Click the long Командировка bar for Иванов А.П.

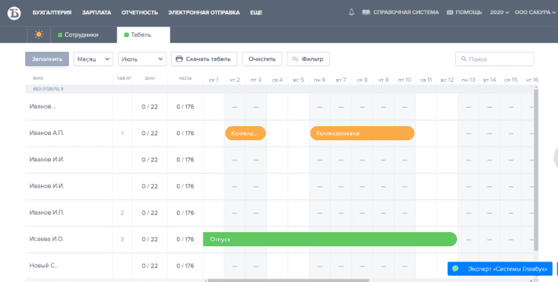click(x=362, y=134)
